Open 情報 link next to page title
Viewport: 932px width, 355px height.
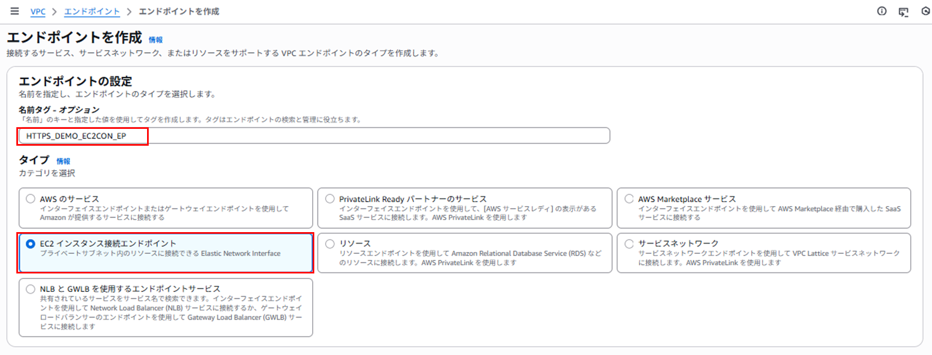(x=156, y=40)
